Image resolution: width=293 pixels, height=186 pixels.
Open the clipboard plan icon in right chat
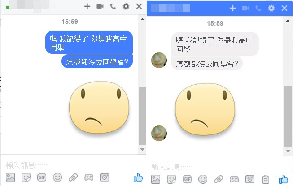[x=266, y=179]
